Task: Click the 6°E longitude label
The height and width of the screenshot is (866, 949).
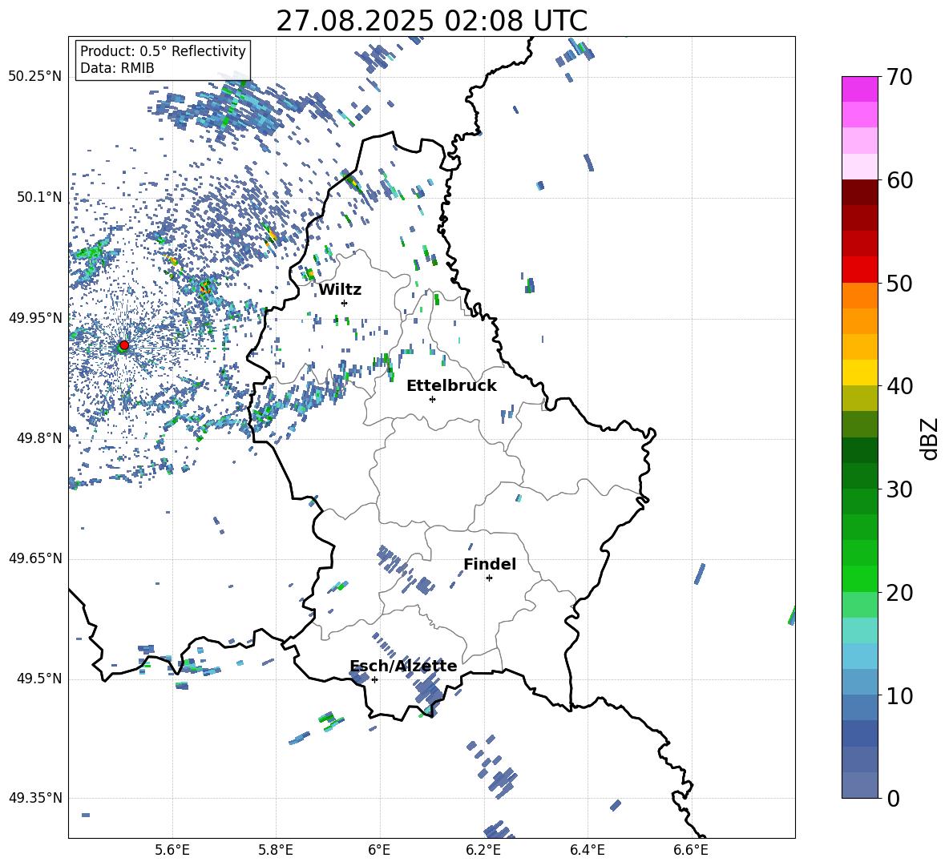Action: point(379,850)
